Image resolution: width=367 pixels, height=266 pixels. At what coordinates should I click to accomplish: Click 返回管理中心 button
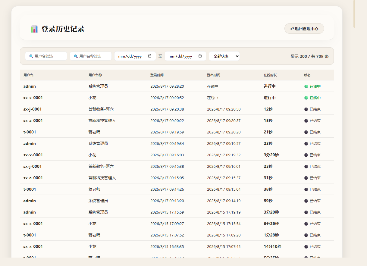[x=304, y=29]
